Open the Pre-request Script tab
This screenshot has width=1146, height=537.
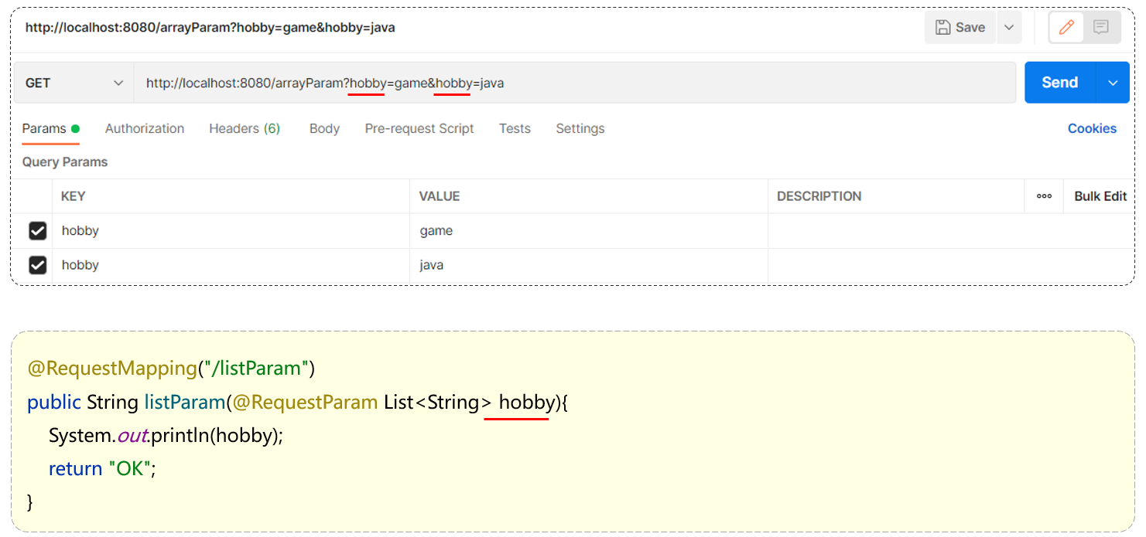coord(419,129)
